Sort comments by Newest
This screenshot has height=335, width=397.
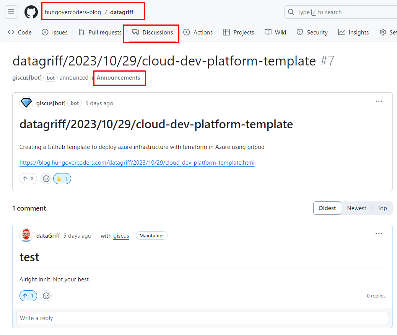(356, 208)
